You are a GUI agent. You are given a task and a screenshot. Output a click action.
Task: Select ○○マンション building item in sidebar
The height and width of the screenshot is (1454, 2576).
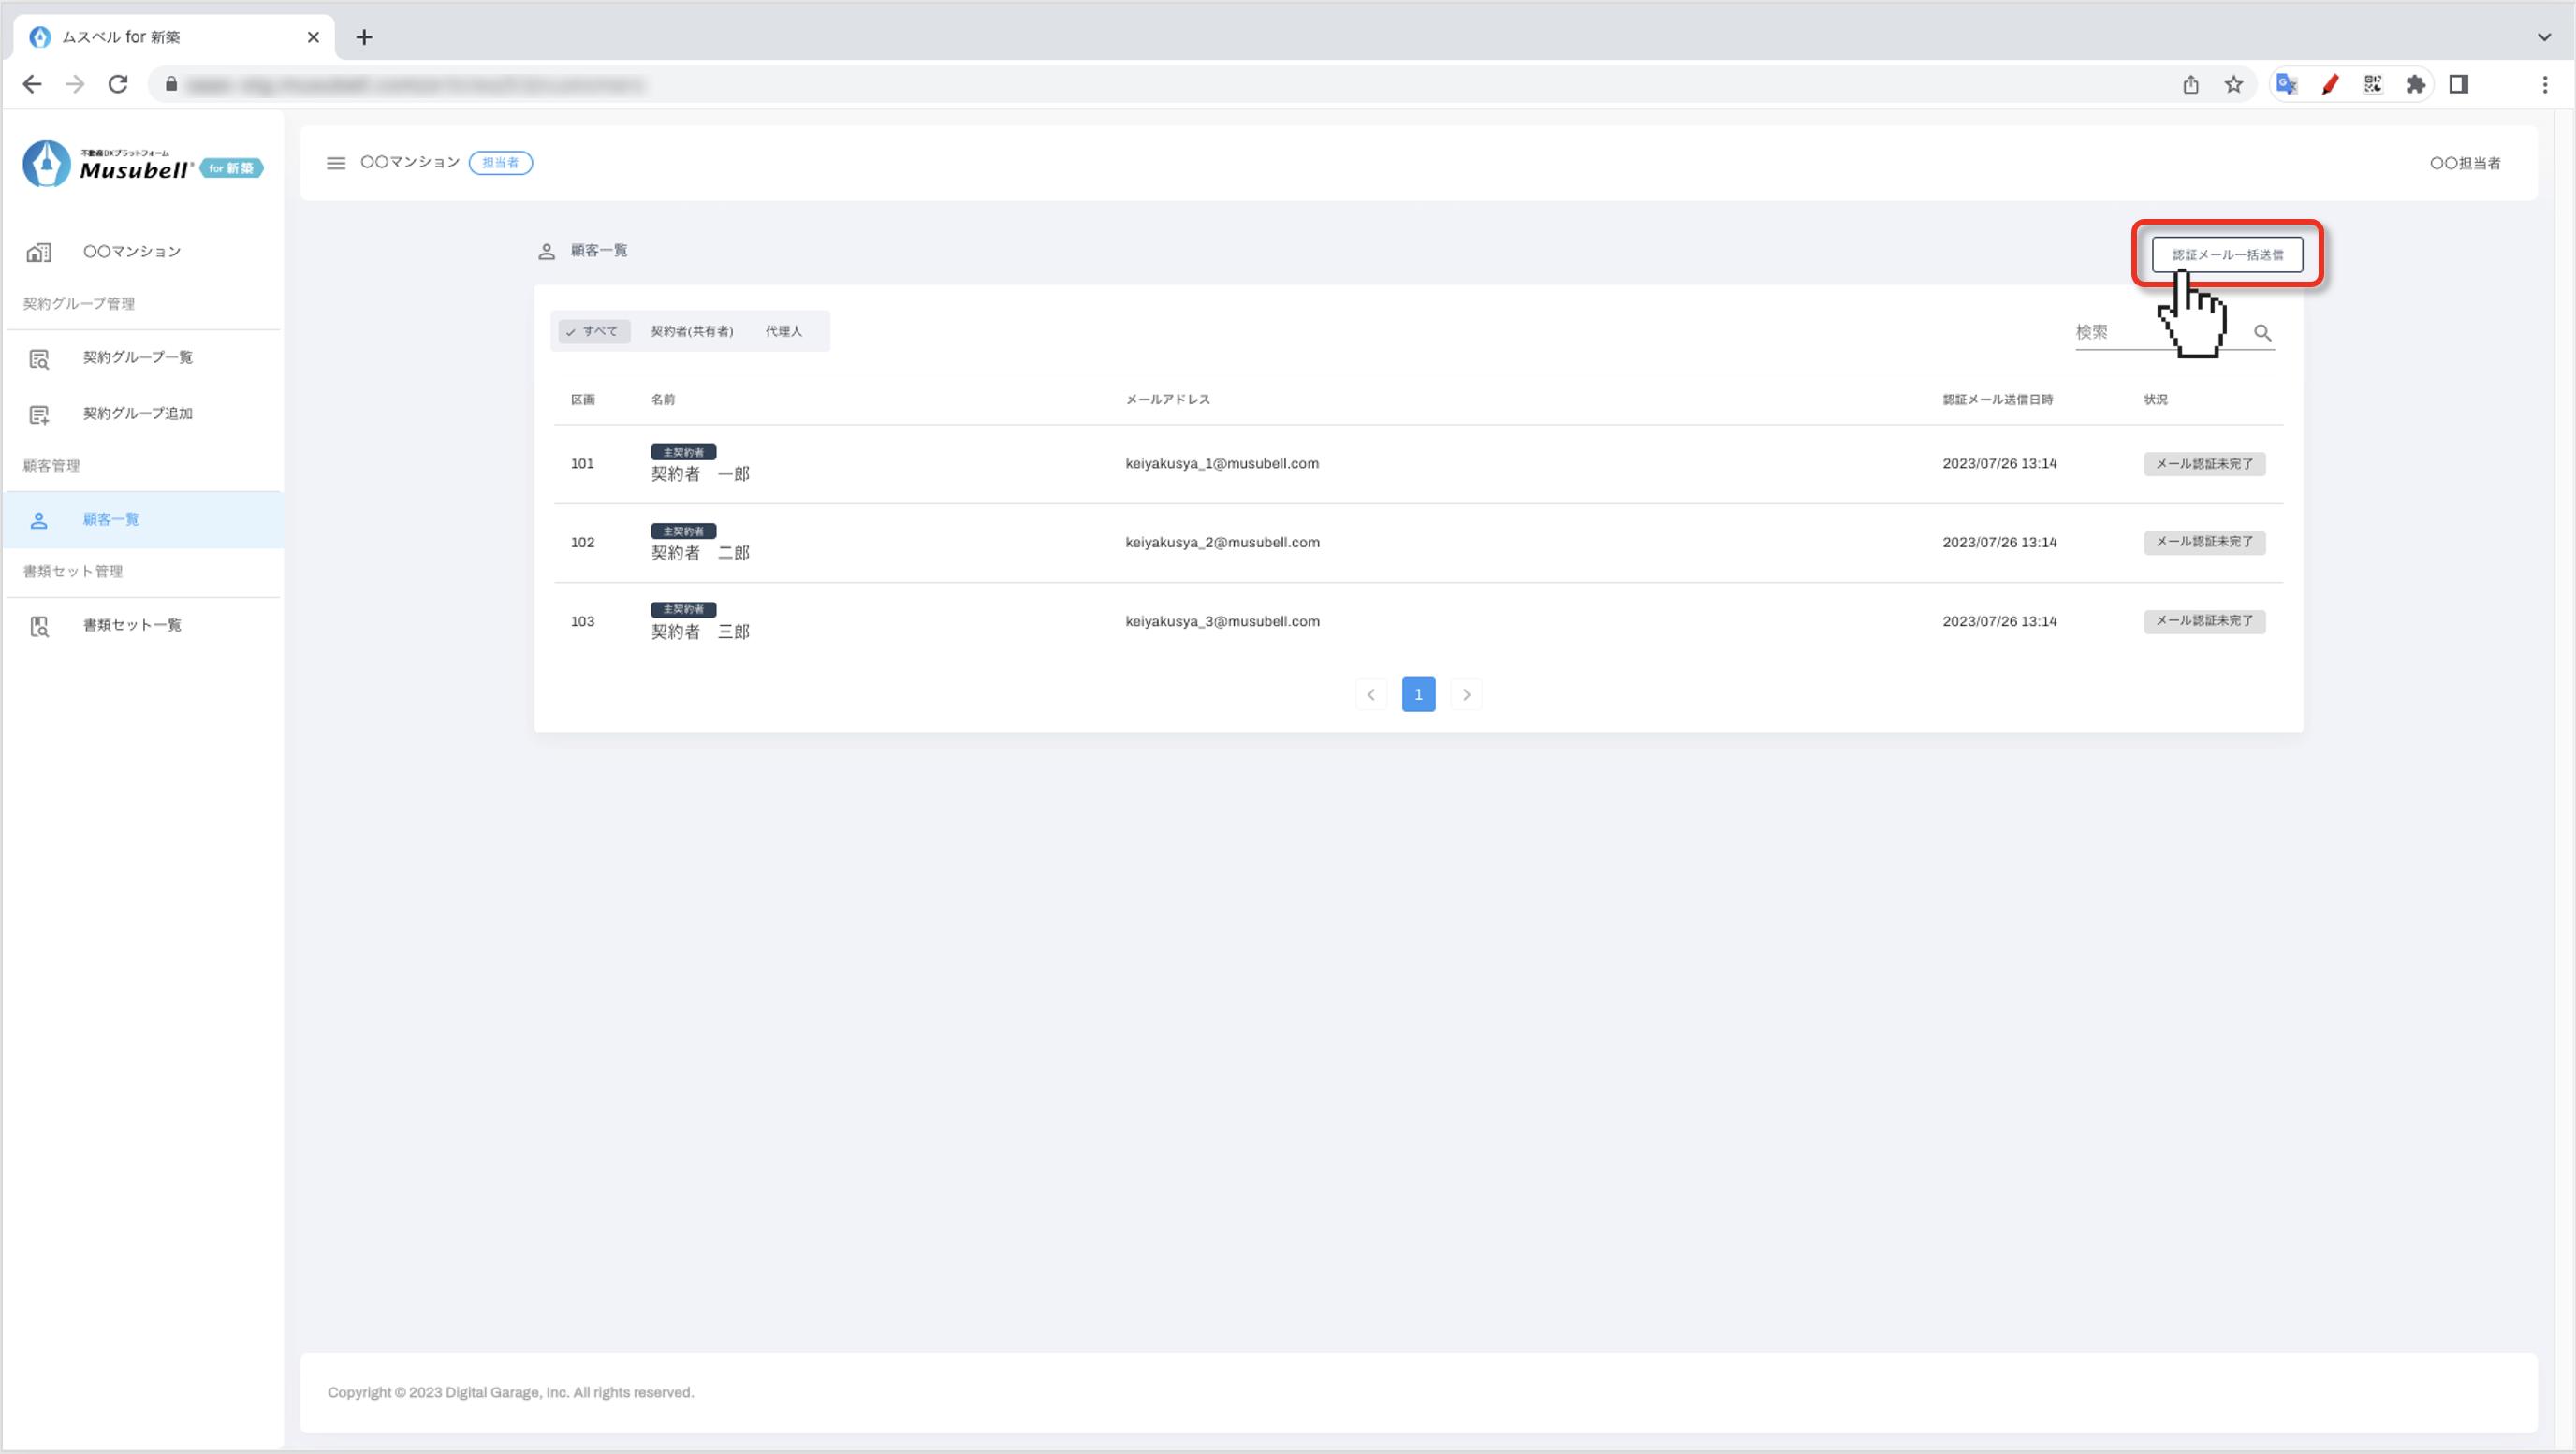[131, 252]
